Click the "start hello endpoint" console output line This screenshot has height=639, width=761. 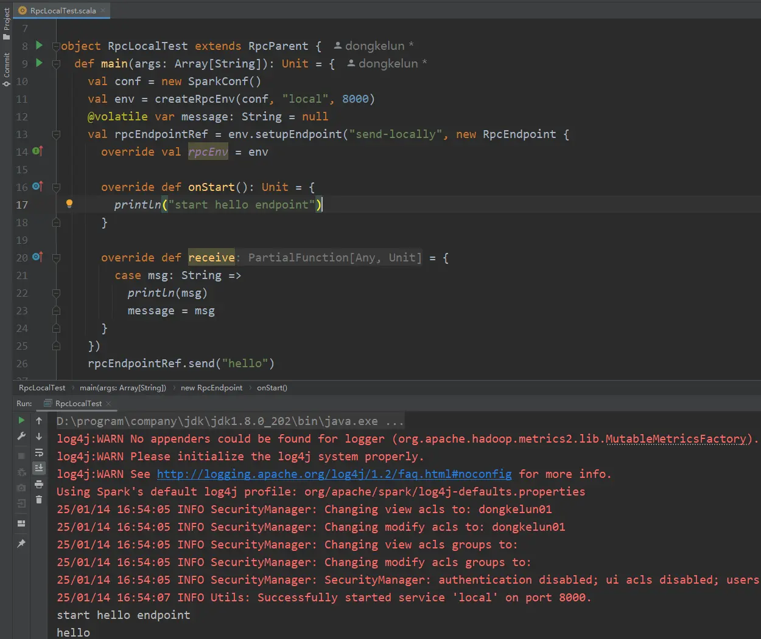coord(124,615)
